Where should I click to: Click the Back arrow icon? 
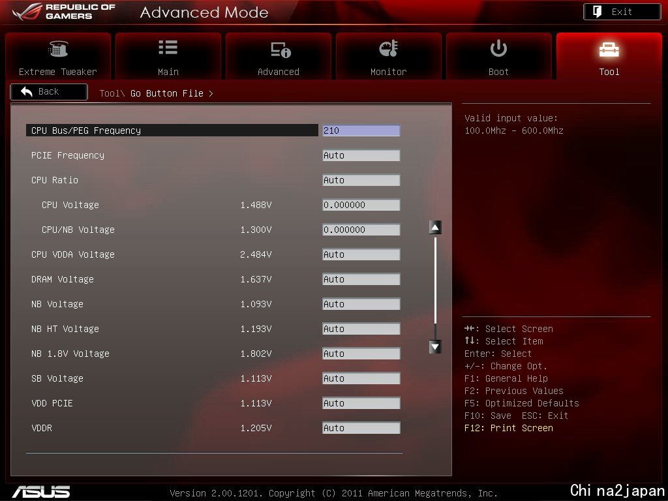click(27, 91)
